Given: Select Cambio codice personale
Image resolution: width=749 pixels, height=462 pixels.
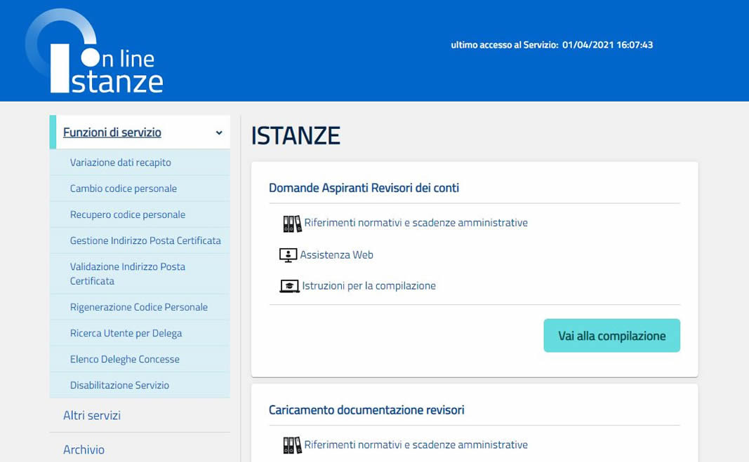Looking at the screenshot, I should click(x=124, y=189).
